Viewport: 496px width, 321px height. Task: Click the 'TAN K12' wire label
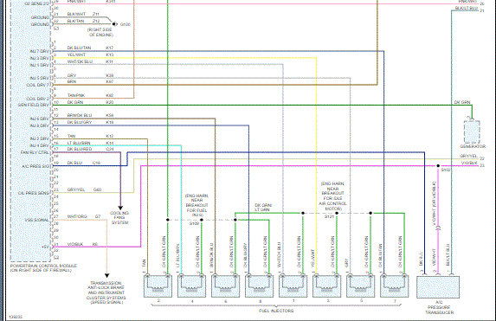coord(90,136)
